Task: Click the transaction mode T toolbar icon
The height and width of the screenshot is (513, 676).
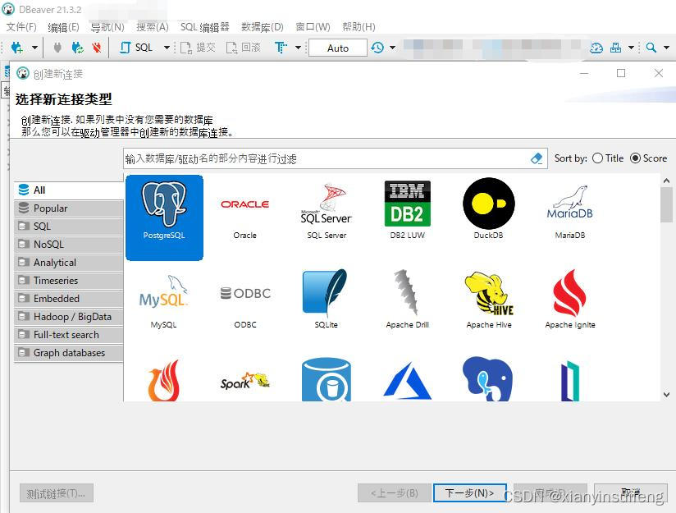Action: pos(281,48)
